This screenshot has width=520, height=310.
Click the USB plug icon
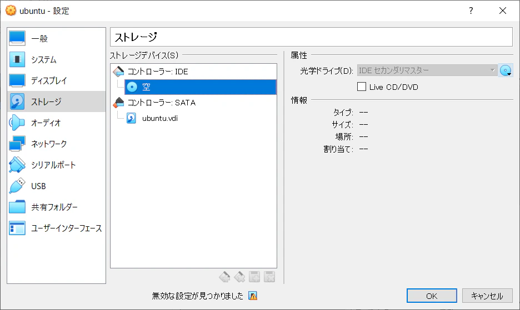tap(17, 186)
